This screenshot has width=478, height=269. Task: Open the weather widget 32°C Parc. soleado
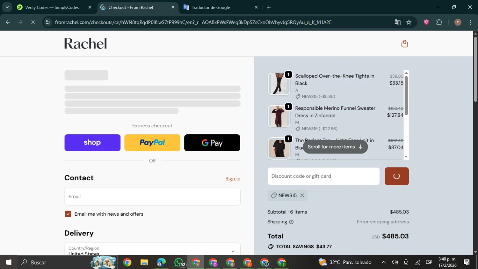click(x=345, y=262)
